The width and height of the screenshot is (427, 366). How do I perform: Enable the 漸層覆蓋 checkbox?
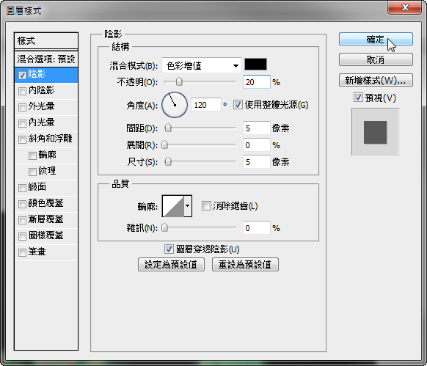22,220
